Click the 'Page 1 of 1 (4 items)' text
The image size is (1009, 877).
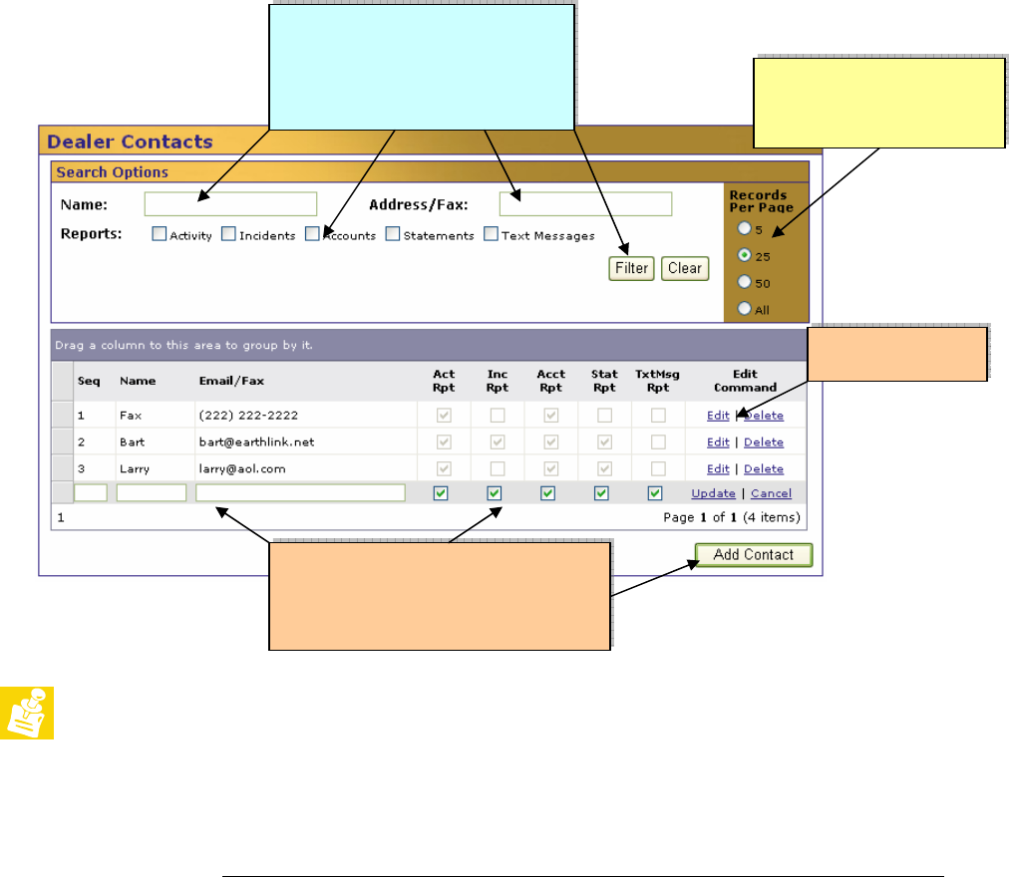[x=732, y=517]
